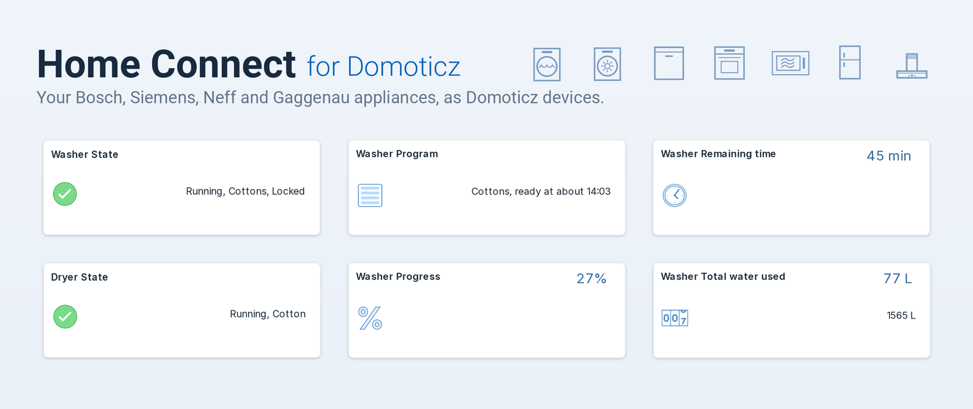Image resolution: width=973 pixels, height=409 pixels.
Task: Click the 45 min remaining time value
Action: click(x=889, y=156)
